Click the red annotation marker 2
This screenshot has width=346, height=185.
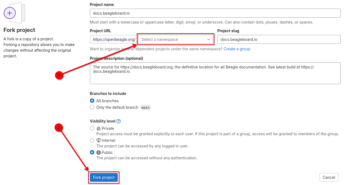point(59,127)
